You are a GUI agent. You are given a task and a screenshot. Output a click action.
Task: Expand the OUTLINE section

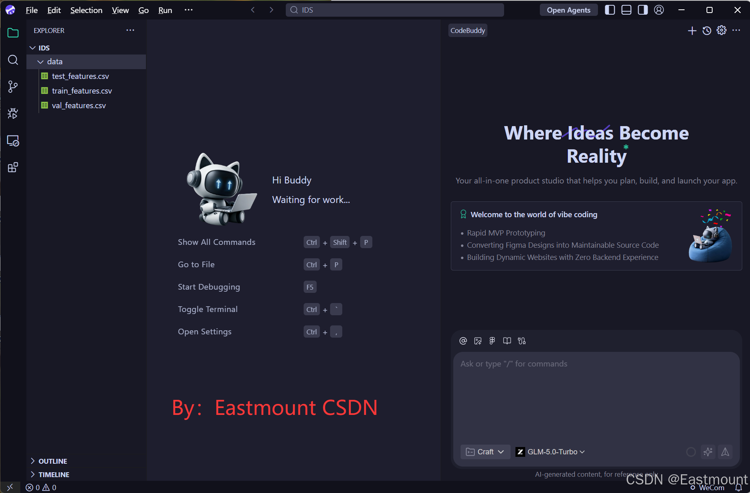[x=86, y=461]
